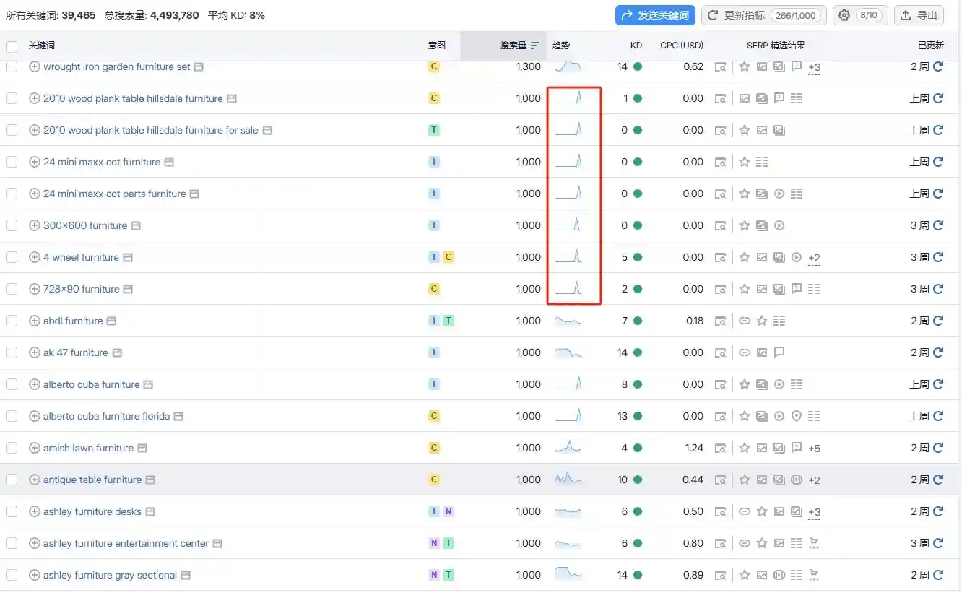Viewport: 962px width, 593px height.
Task: Click the plus icon beside 'amish lawn furniture'
Action: (x=34, y=448)
